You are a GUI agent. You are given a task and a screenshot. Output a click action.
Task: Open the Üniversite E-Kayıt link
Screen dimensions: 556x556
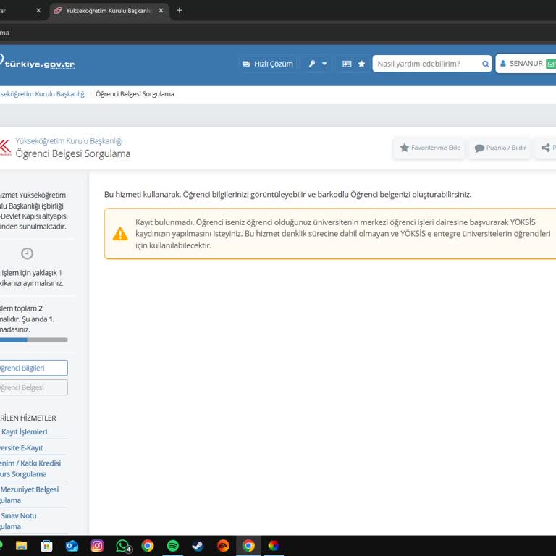[22, 447]
